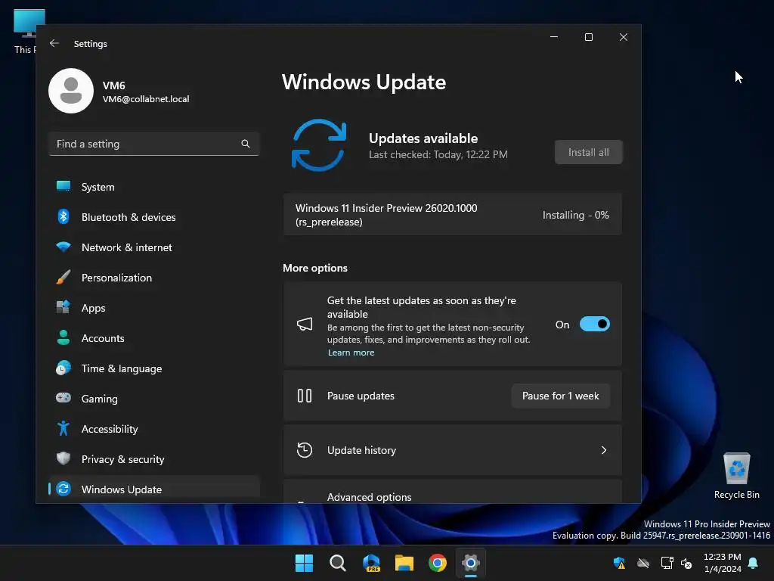Open the Accounts settings page
The width and height of the screenshot is (774, 581).
pyautogui.click(x=154, y=338)
